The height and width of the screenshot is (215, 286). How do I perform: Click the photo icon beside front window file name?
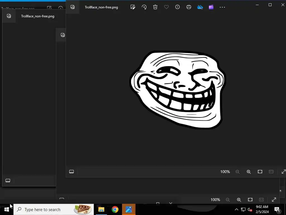click(x=73, y=7)
